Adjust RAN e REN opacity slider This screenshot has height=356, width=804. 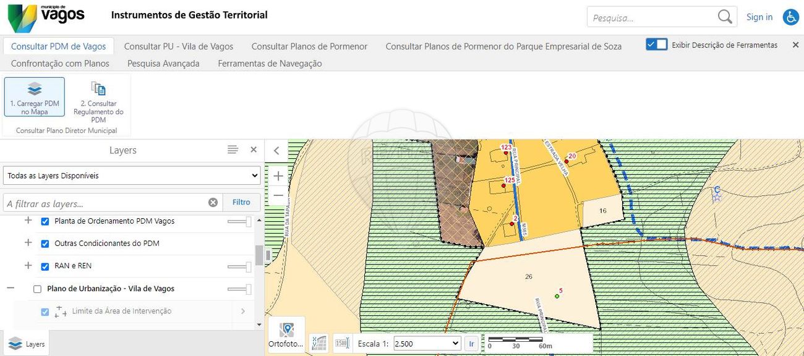239,266
